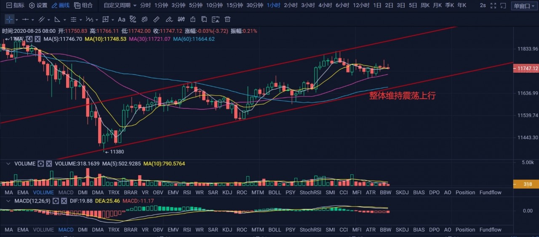Screen dimensions: 539x237
Task: Open the 指标 indicators button
Action: (x=15, y=5)
